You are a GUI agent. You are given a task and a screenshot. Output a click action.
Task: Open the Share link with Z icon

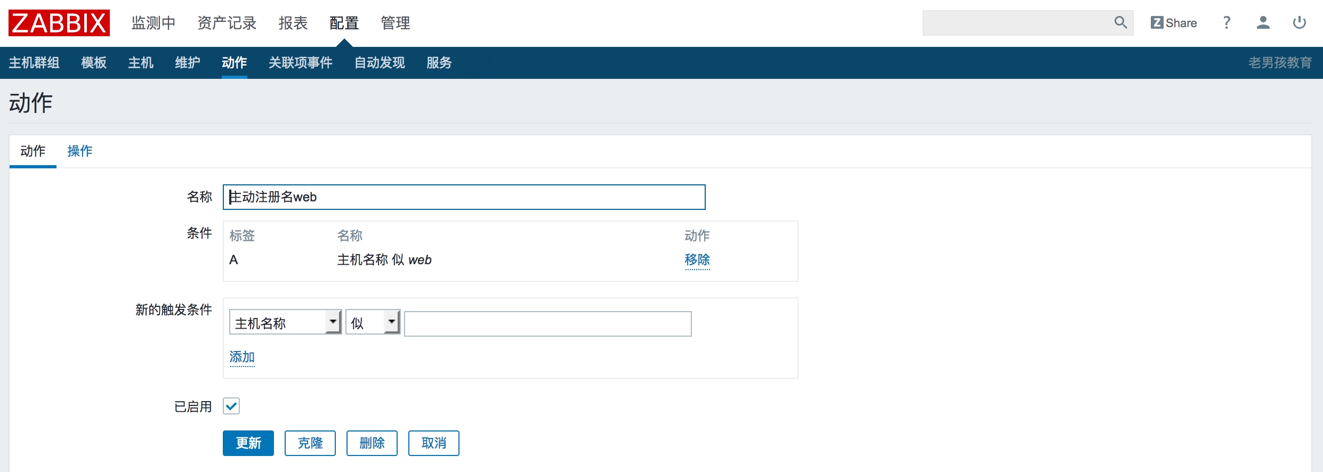[x=1174, y=23]
